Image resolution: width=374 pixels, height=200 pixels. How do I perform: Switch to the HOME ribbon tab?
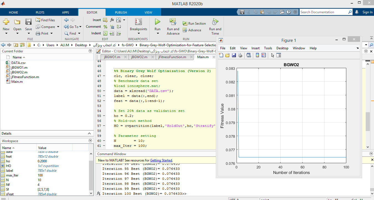pyautogui.click(x=14, y=12)
